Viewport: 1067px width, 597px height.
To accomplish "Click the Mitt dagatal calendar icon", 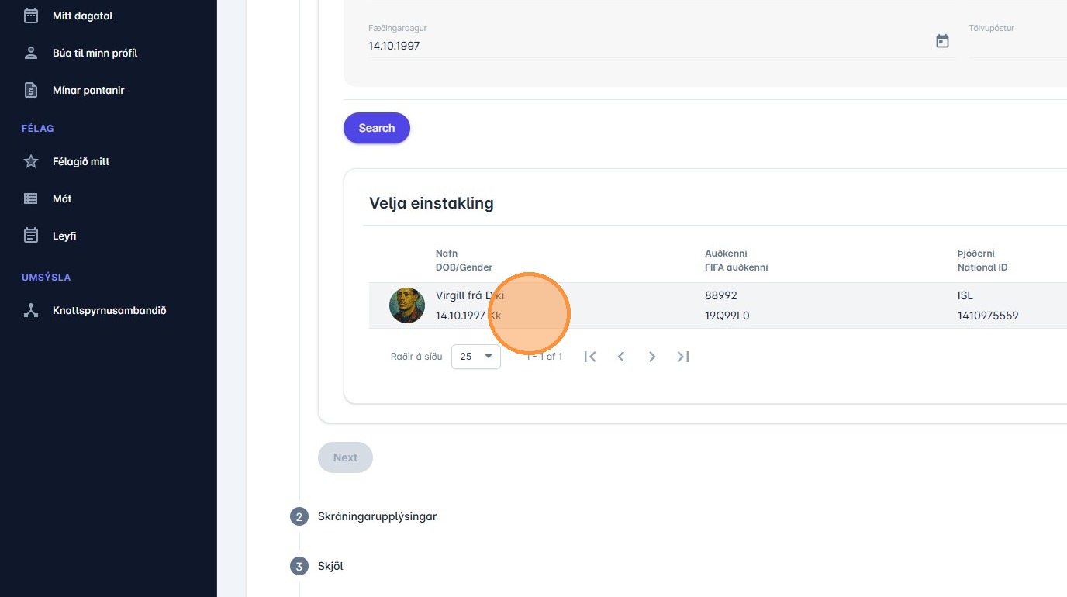I will 31,16.
